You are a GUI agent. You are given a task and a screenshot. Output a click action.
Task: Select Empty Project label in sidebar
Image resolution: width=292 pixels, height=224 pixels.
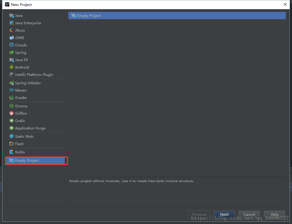click(27, 160)
